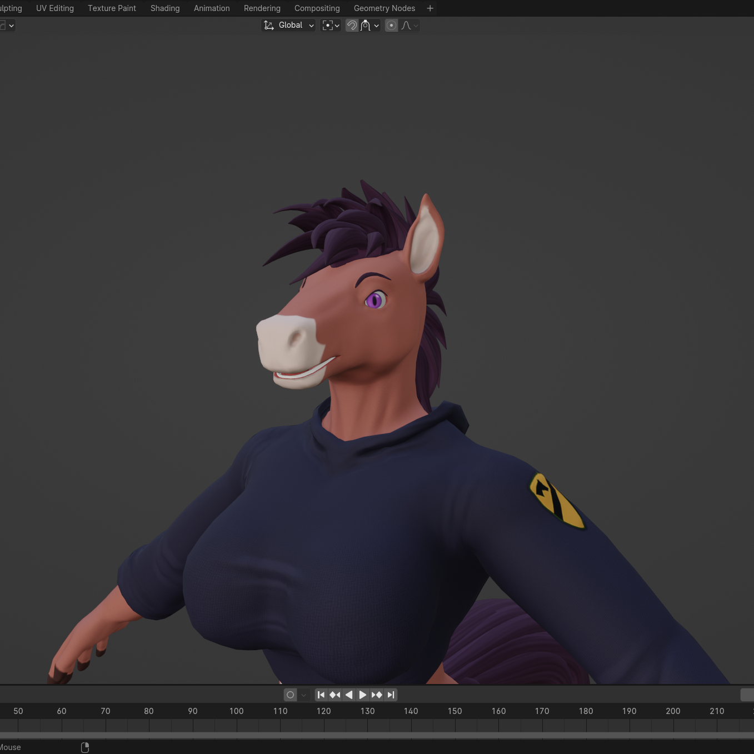Click the right-mouse-button icon in status bar
The height and width of the screenshot is (754, 754).
[x=85, y=747]
